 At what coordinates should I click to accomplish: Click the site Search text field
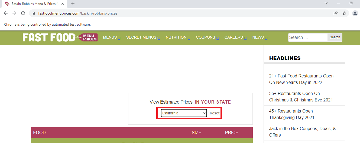click(308, 38)
